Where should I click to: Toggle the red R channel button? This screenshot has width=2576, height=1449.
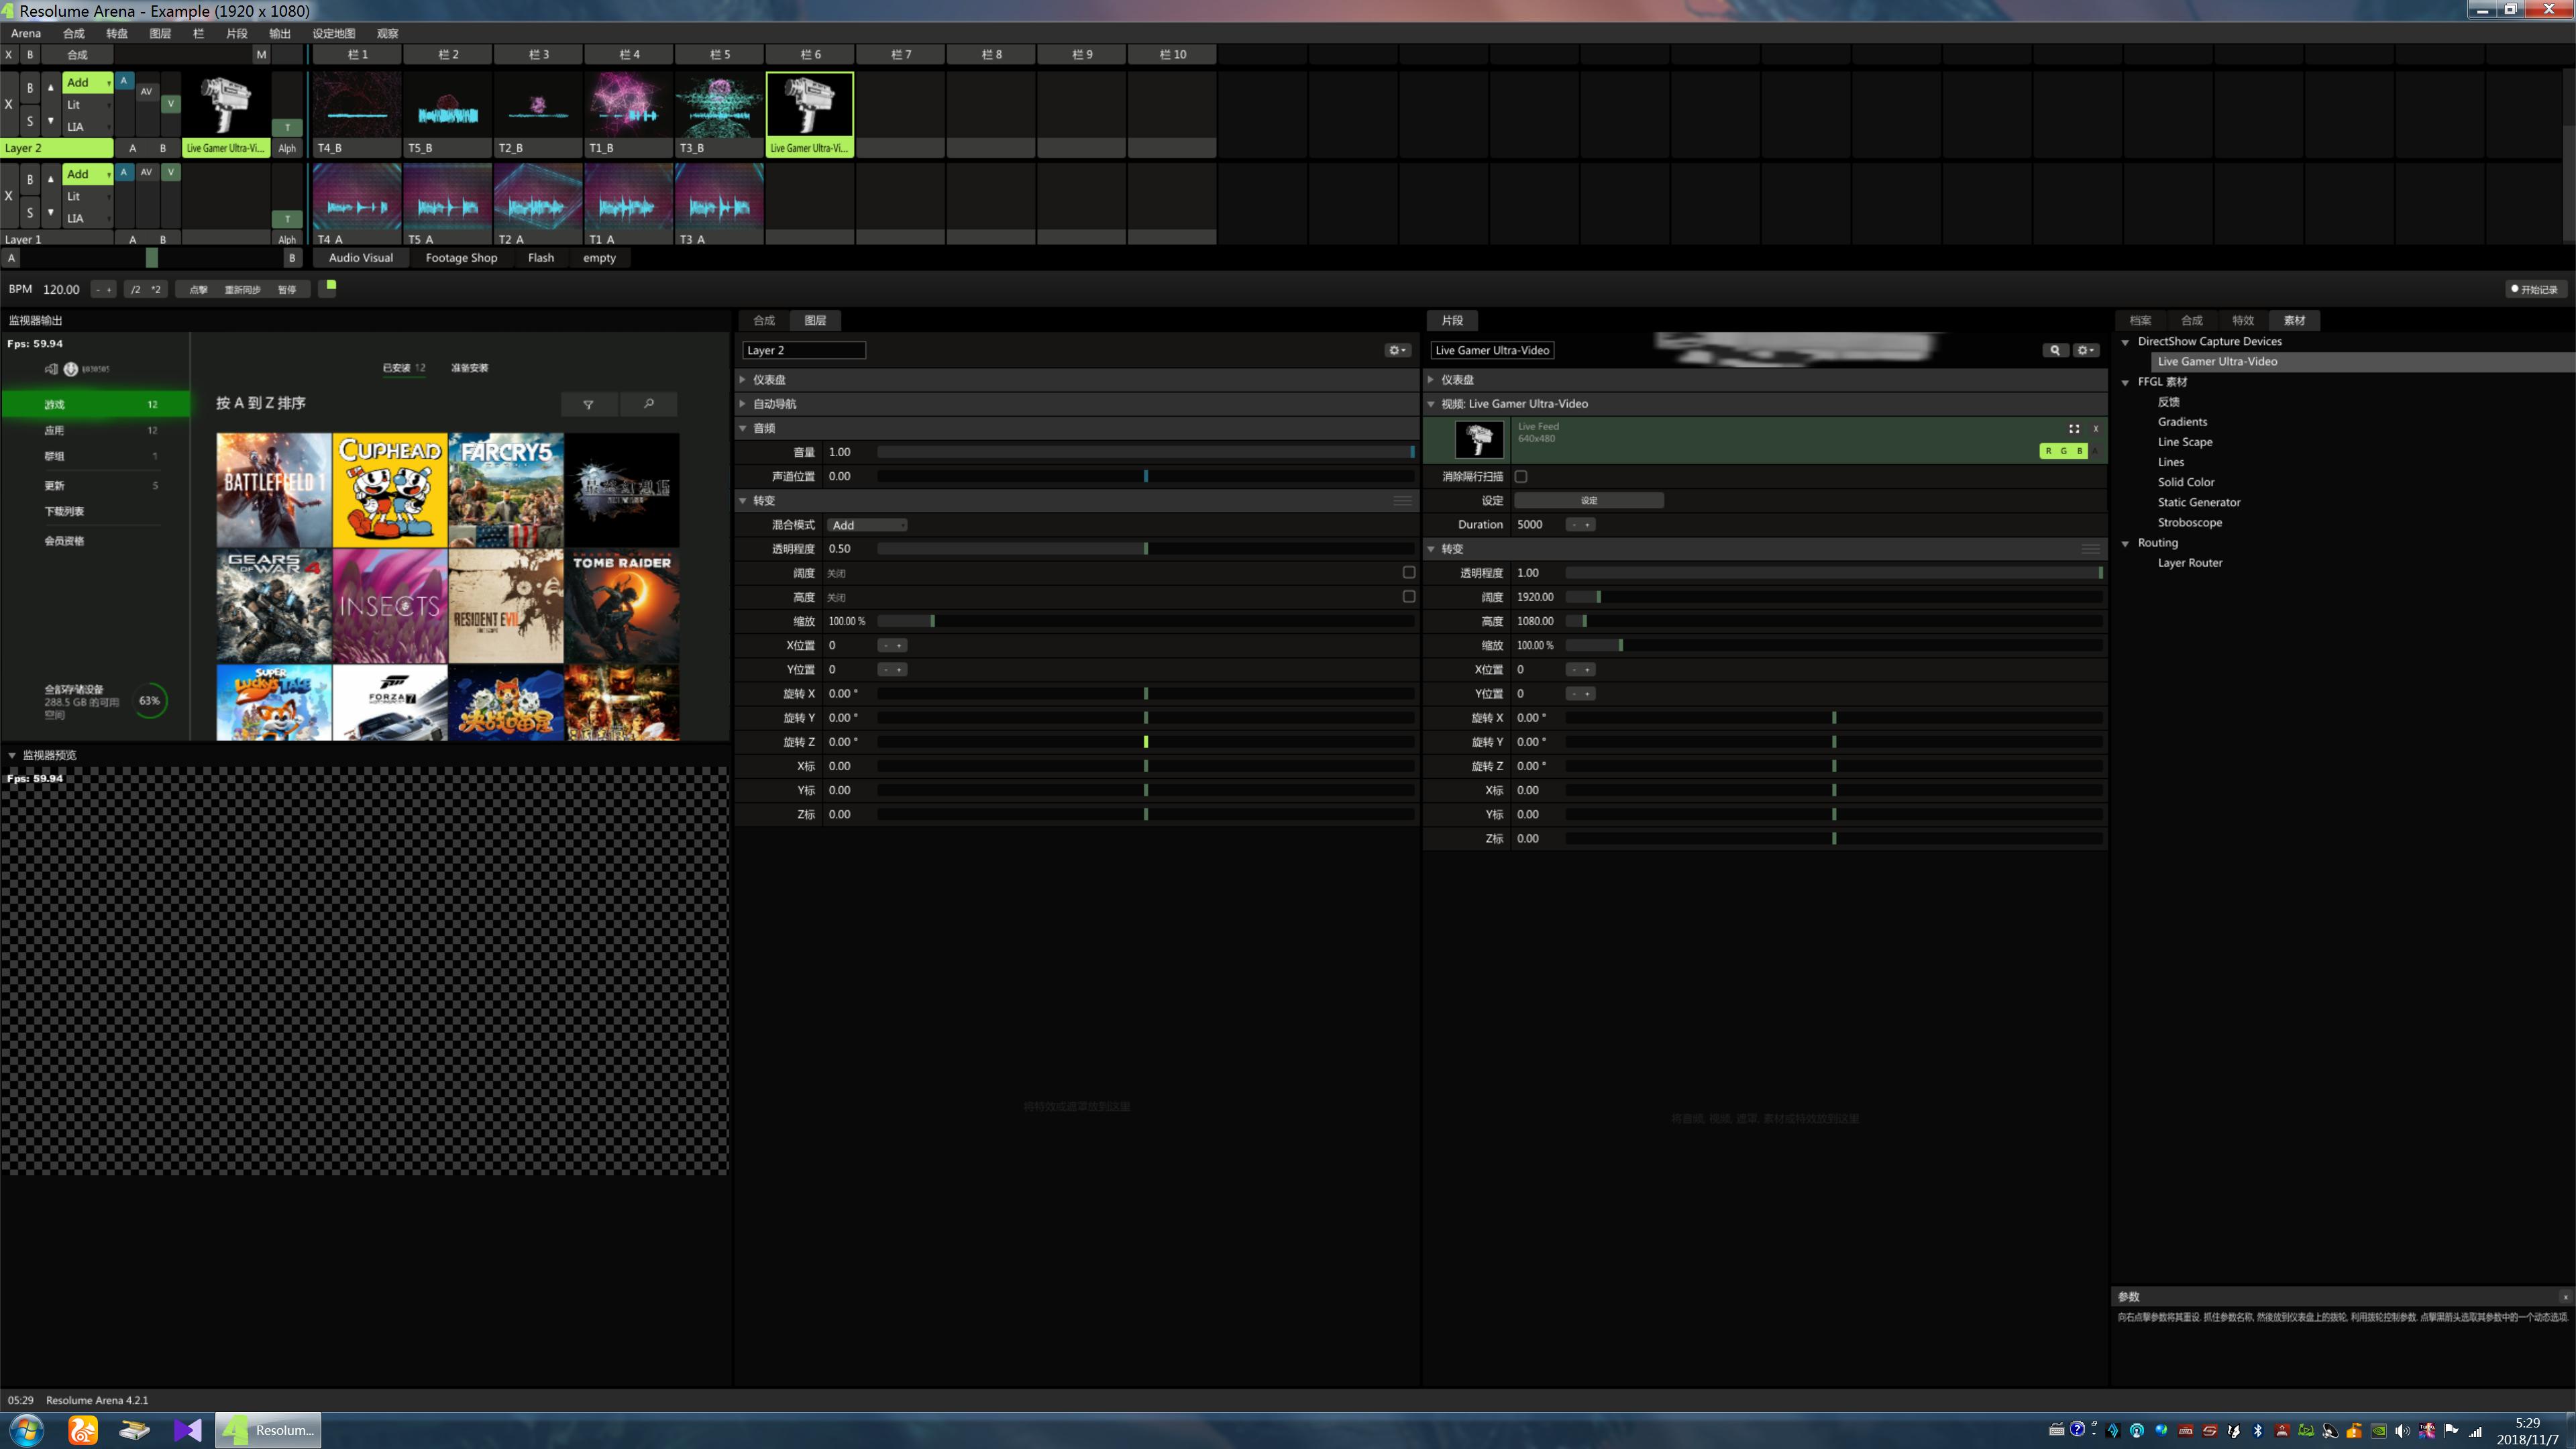tap(2048, 451)
